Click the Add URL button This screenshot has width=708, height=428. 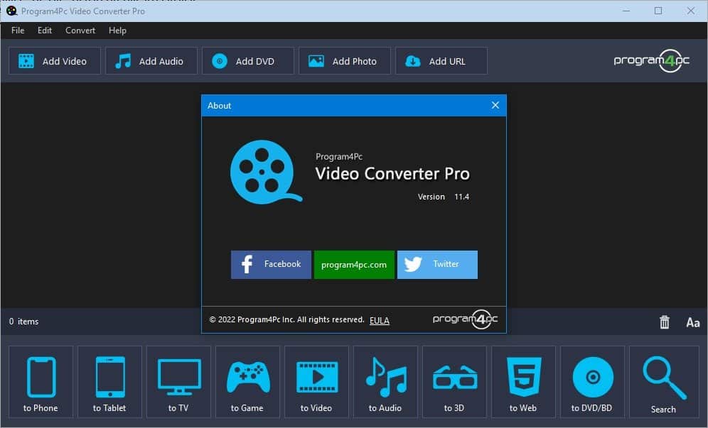441,61
